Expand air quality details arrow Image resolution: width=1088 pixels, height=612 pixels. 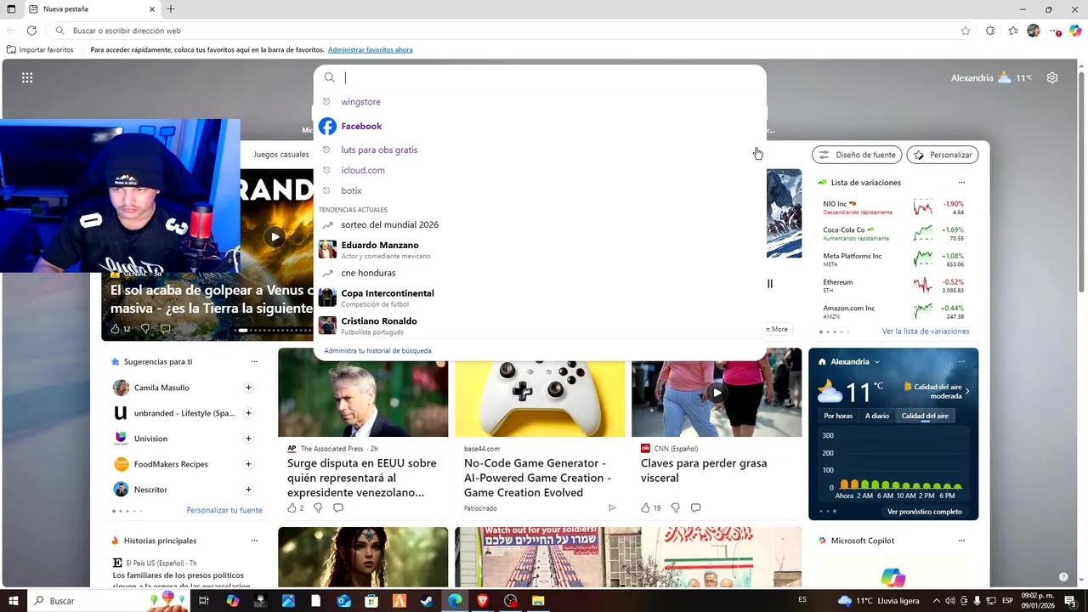[x=967, y=391]
